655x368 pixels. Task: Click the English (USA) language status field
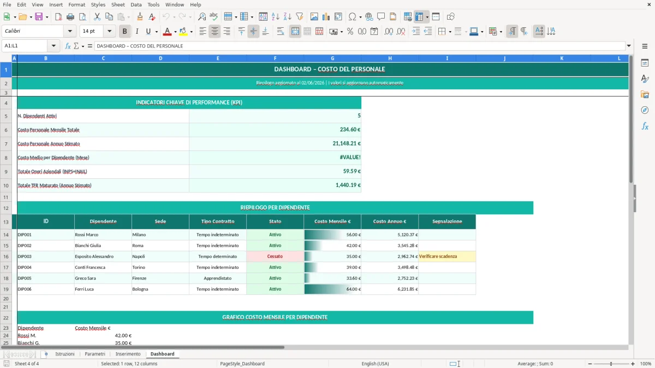pos(376,364)
